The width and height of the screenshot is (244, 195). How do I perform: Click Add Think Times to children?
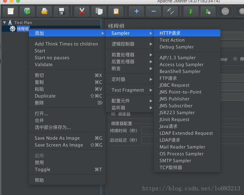click(x=67, y=44)
